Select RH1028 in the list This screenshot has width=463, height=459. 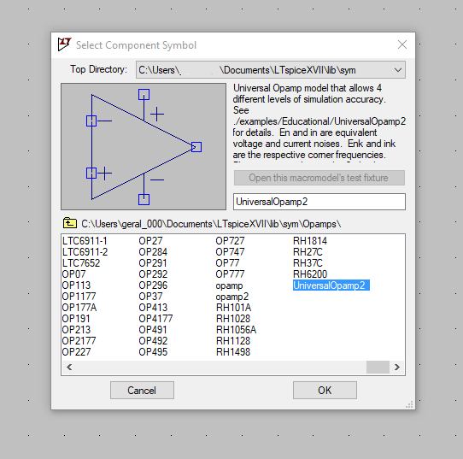[x=233, y=319]
